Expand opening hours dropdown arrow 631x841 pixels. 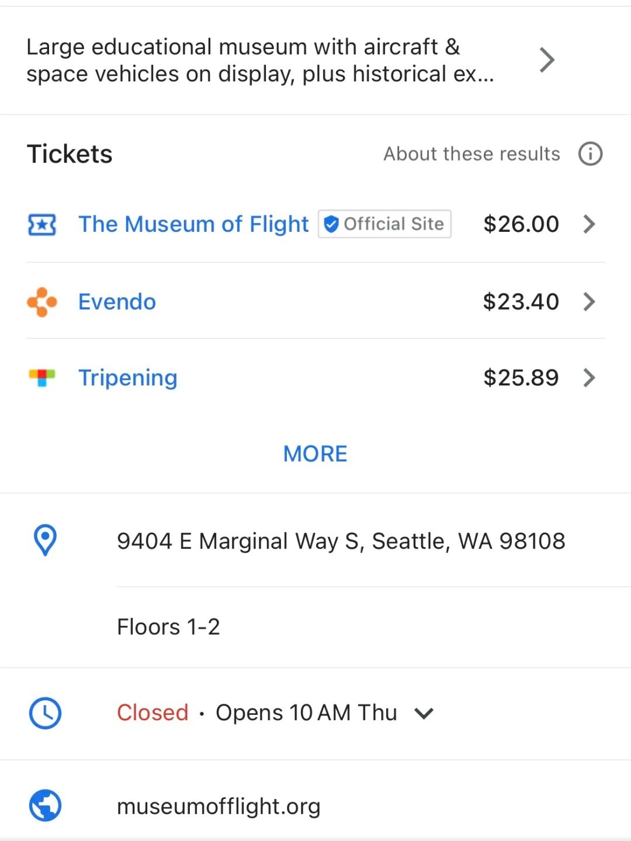424,713
